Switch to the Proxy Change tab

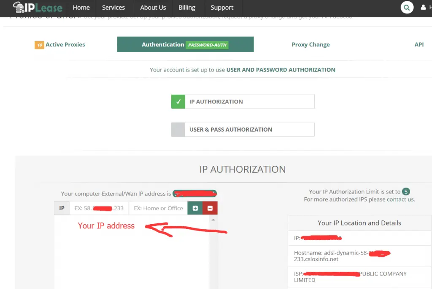pos(311,45)
